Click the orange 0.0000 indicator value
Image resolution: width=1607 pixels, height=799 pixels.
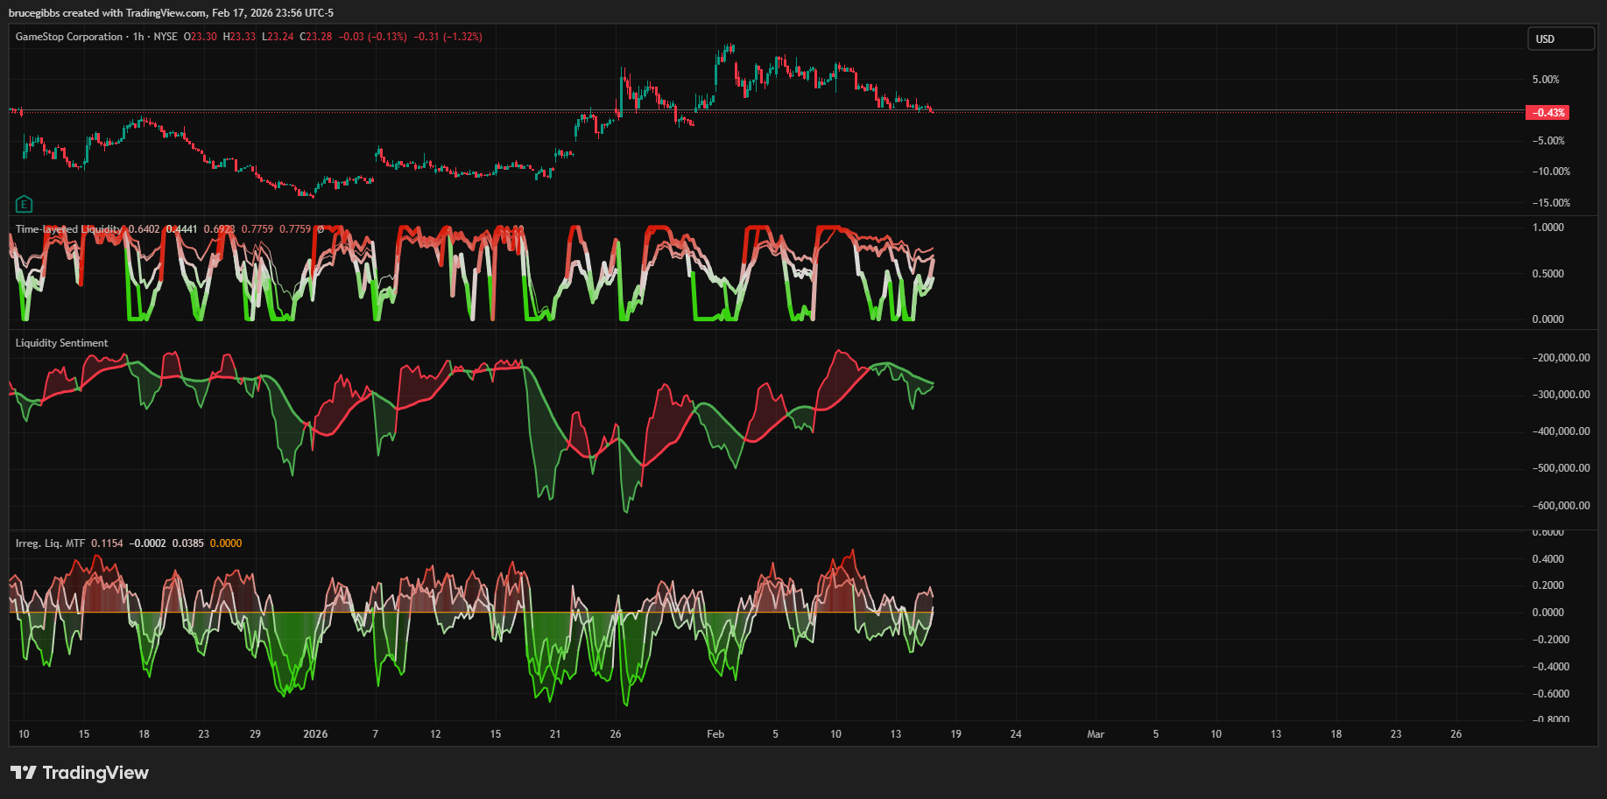click(x=226, y=543)
